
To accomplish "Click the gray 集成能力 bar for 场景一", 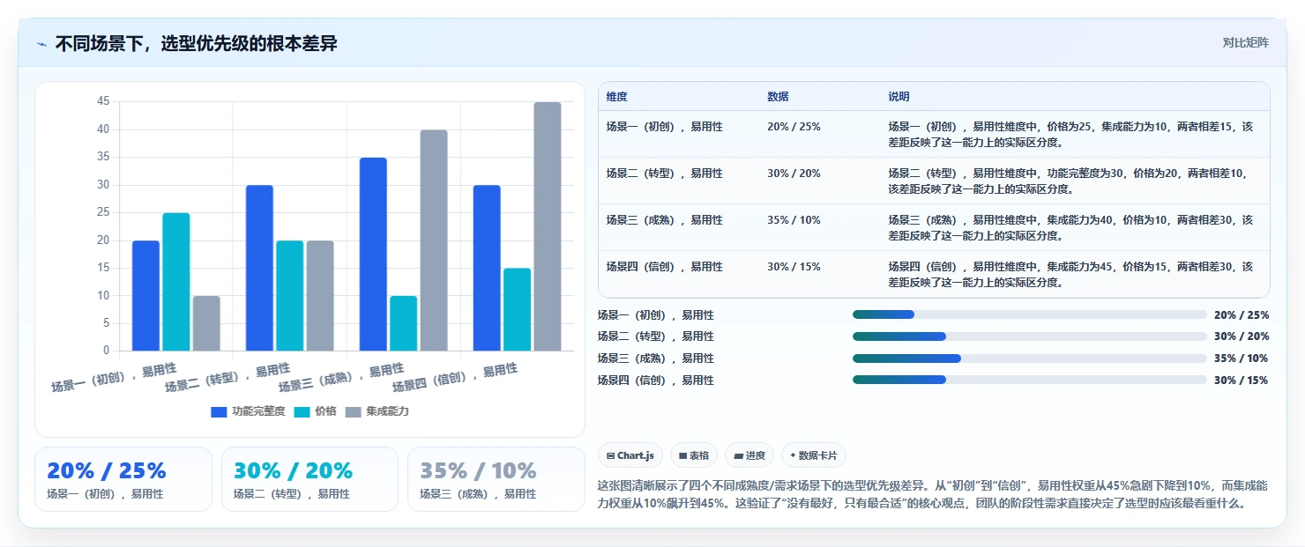I will 206,323.
